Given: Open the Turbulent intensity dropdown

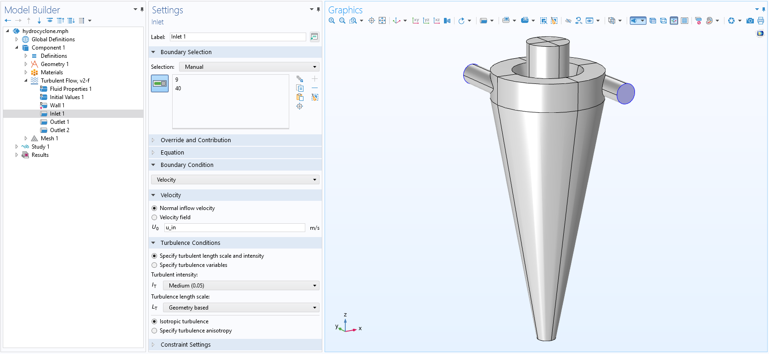Looking at the screenshot, I should click(x=241, y=286).
